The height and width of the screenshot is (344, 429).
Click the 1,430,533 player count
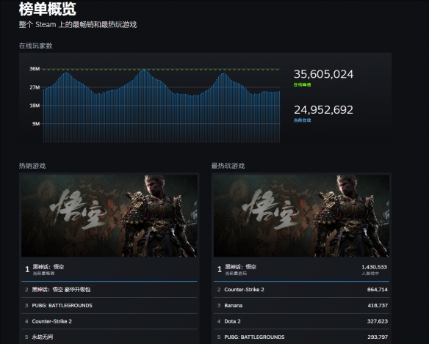tap(374, 267)
